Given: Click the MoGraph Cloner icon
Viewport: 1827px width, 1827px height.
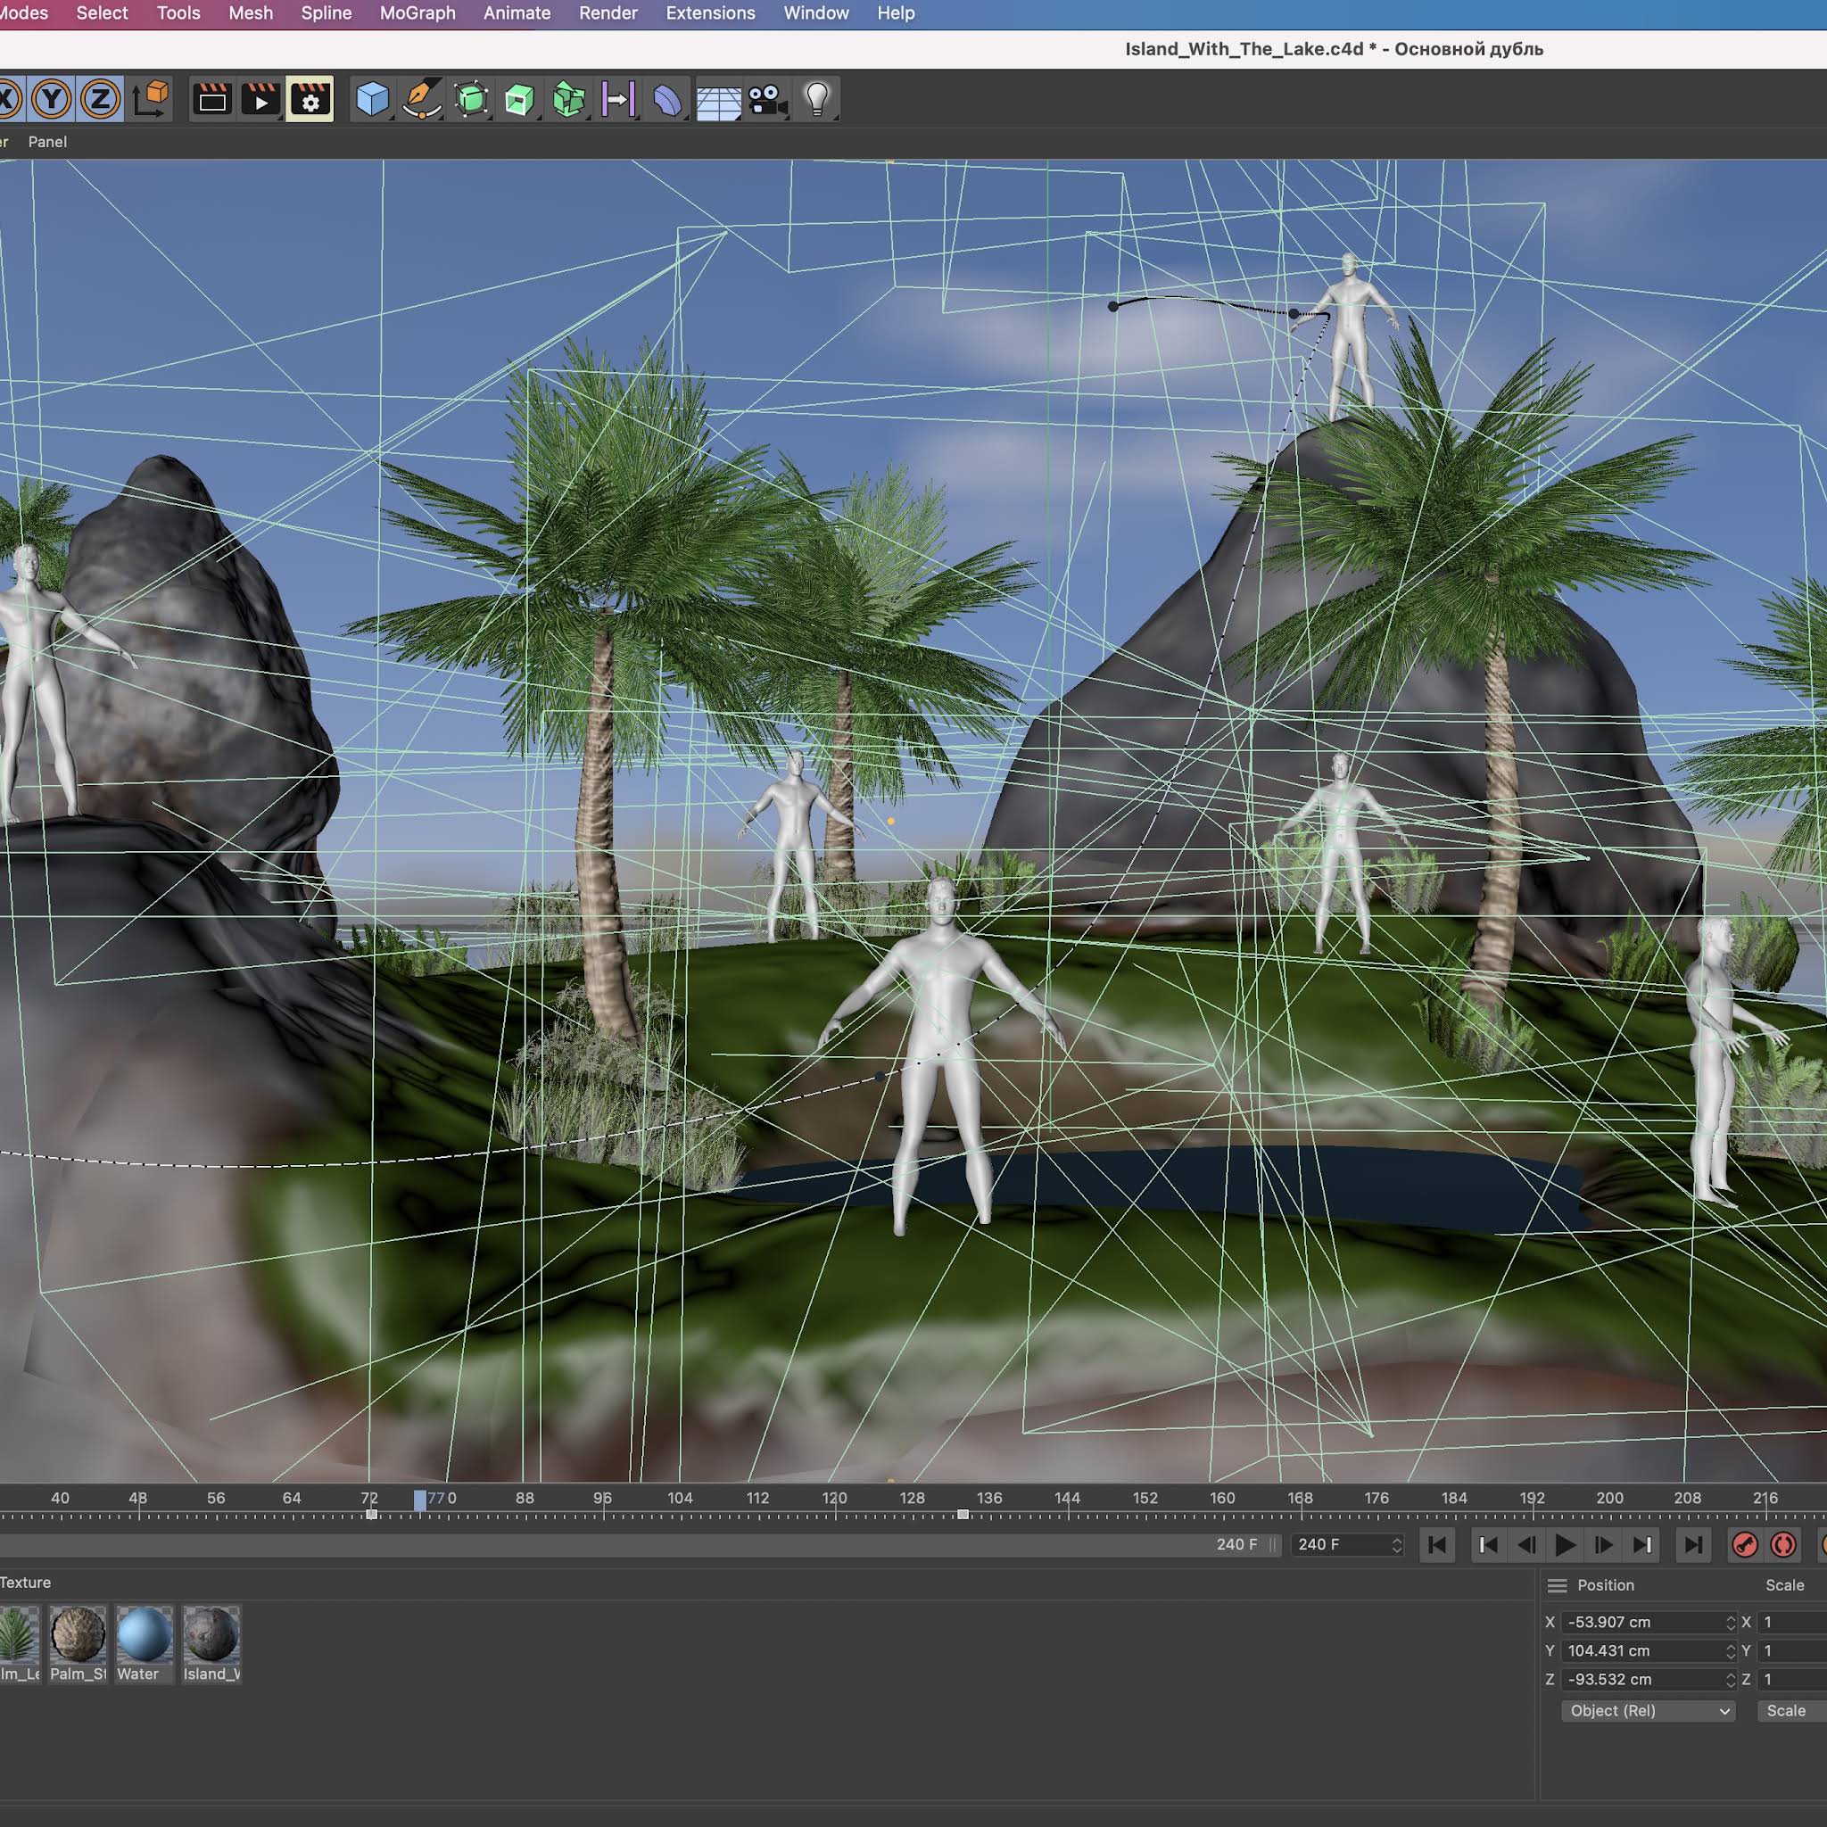Looking at the screenshot, I should [x=568, y=98].
